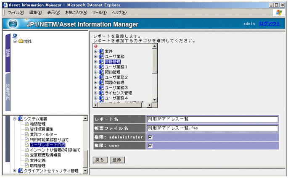Click the category list vertical scrollbar thumb
Viewport: 288px width, 178px height.
(155, 61)
